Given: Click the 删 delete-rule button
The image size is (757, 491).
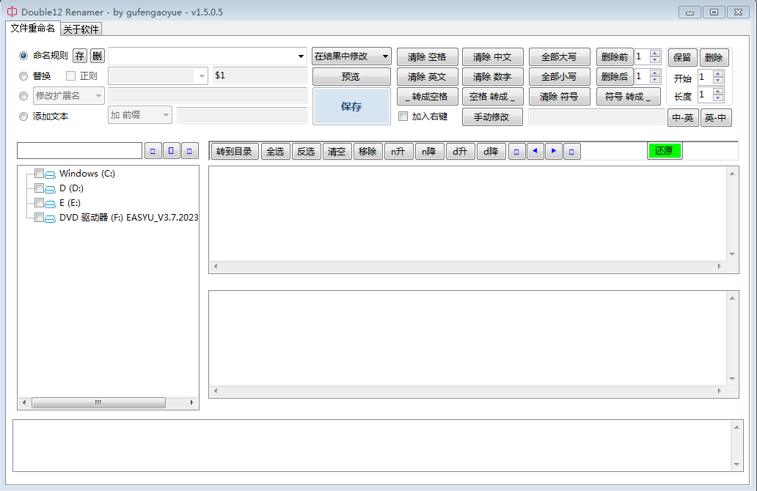Looking at the screenshot, I should coord(97,56).
